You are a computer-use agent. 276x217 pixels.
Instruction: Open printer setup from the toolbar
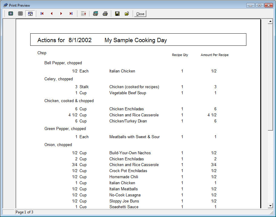tap(96, 14)
